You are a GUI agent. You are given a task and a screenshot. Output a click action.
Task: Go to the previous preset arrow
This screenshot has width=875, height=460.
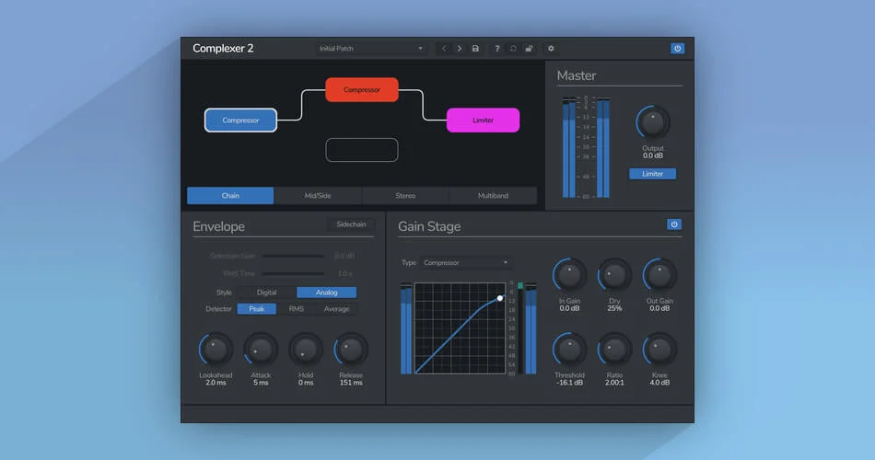(444, 49)
